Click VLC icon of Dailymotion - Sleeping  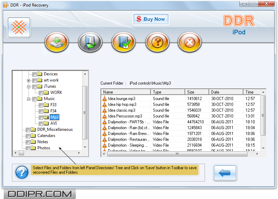105,145
